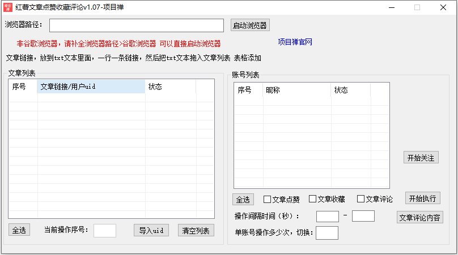Click the 昵称 column header in account list
Screen dimensions: 458x255
click(x=296, y=90)
